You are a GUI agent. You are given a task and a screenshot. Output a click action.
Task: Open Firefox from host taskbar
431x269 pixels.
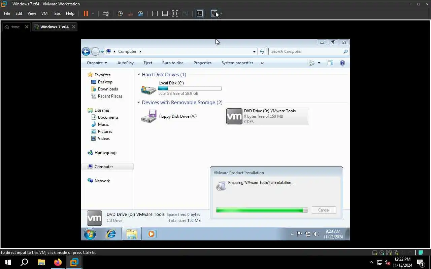[58, 262]
